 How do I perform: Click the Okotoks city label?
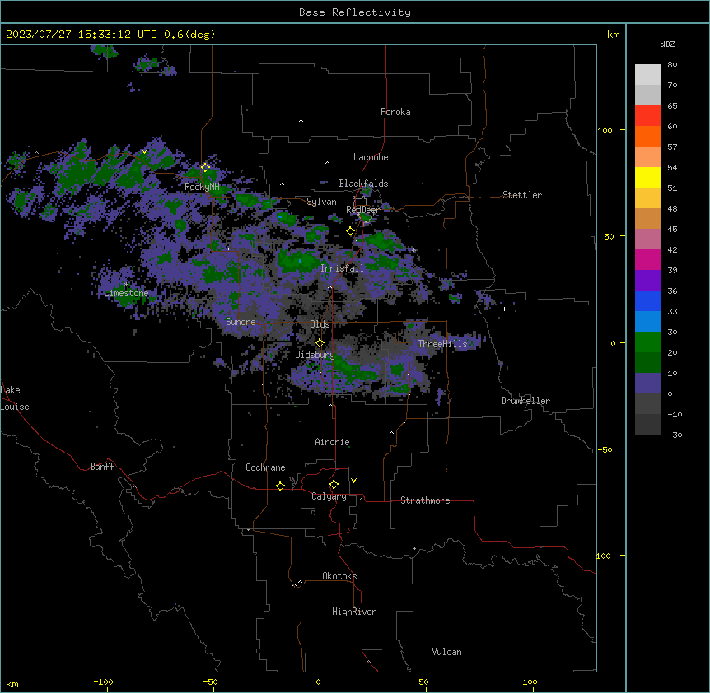(339, 576)
